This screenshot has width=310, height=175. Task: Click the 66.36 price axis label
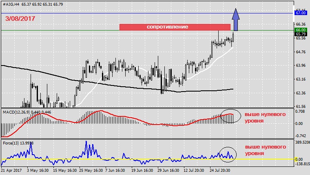coord(301,24)
